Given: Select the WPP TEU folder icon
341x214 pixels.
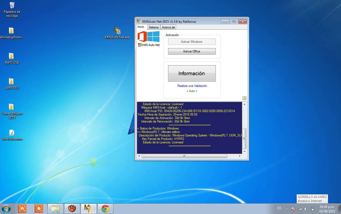Looking at the screenshot, I should point(12,84).
